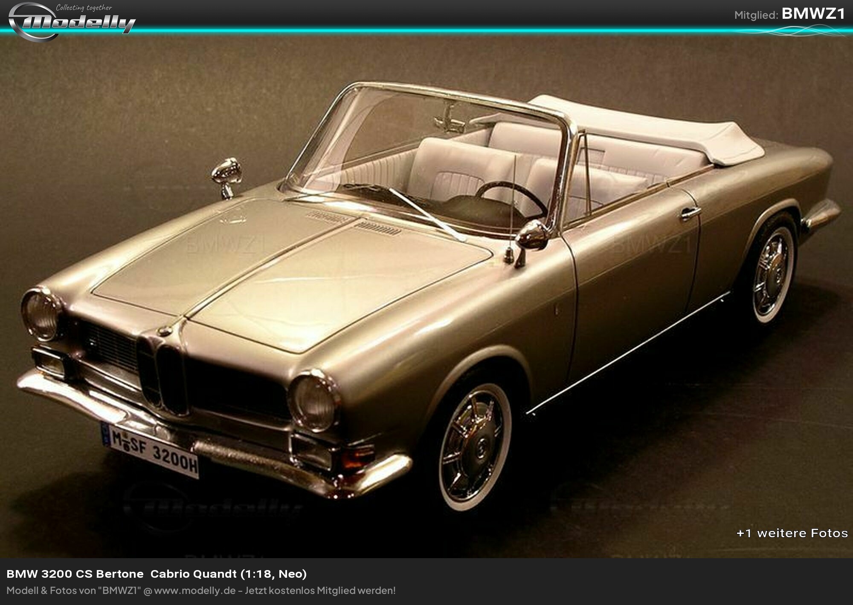Click the www.modelly.de link in caption
The height and width of the screenshot is (605, 853).
coord(194,591)
